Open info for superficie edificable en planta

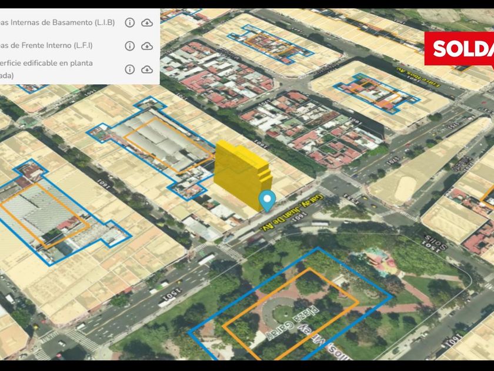(130, 69)
